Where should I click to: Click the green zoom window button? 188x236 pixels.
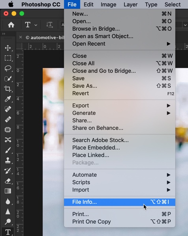[22, 13]
